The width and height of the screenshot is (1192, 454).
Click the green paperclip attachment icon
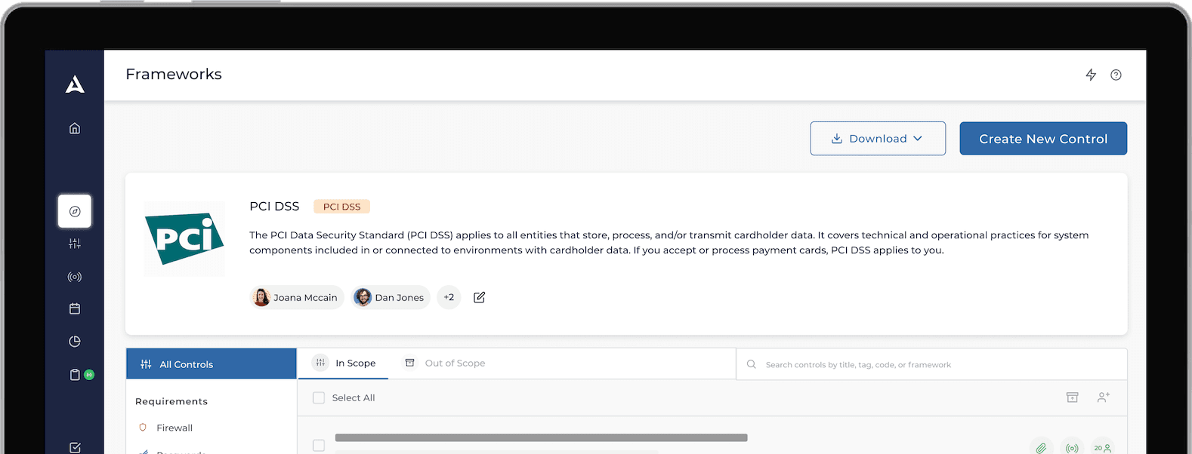pyautogui.click(x=1041, y=447)
